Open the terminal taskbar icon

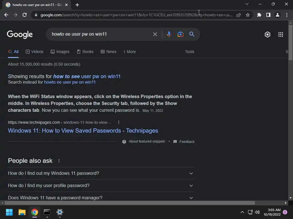pos(47,212)
